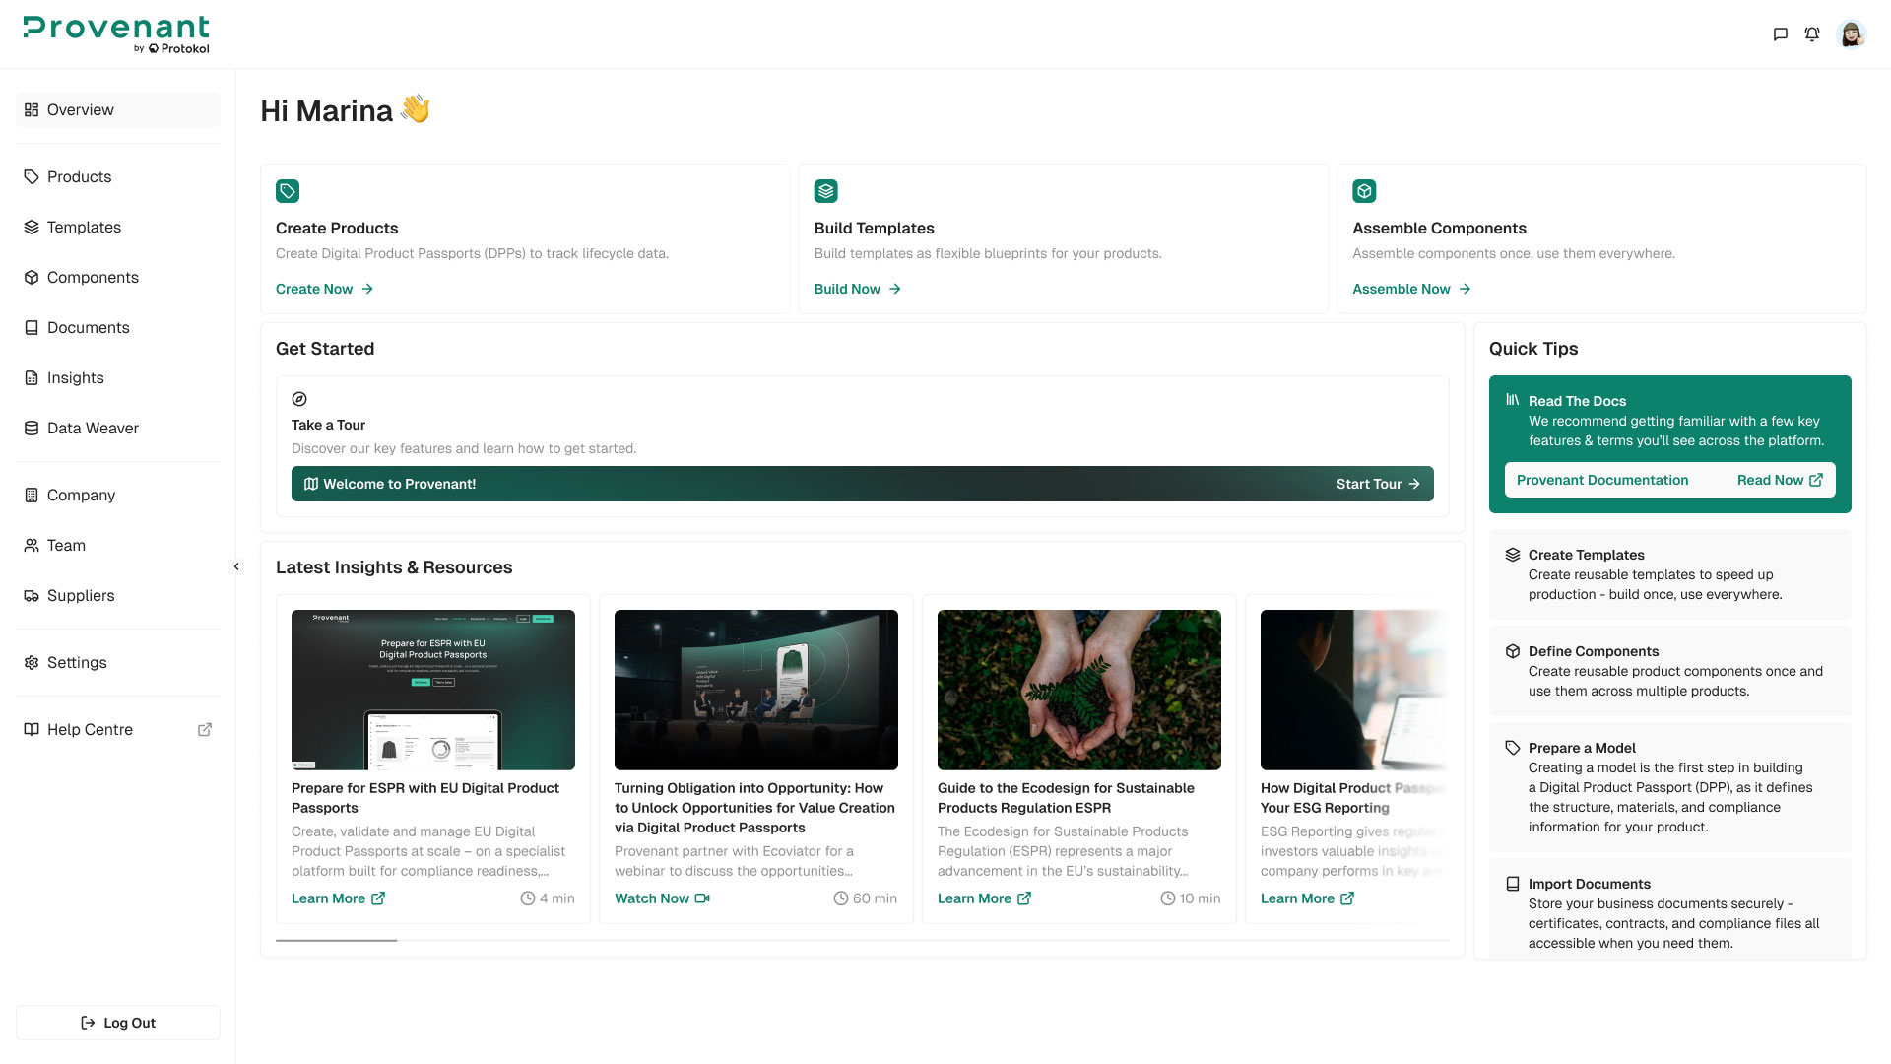The image size is (1891, 1064).
Task: Click the Import Documents tip icon
Action: 1513,884
